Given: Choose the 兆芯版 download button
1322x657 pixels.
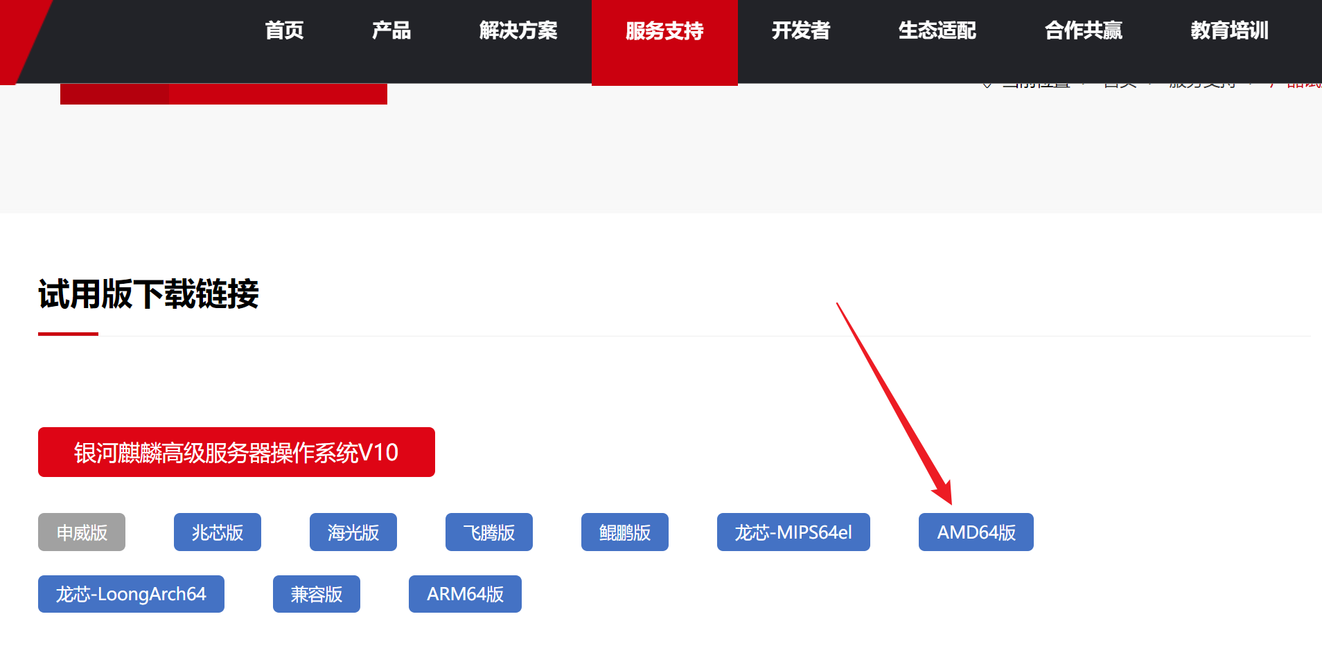Looking at the screenshot, I should point(218,532).
